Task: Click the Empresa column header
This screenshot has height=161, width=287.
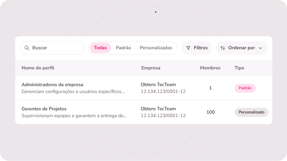Action: (151, 68)
